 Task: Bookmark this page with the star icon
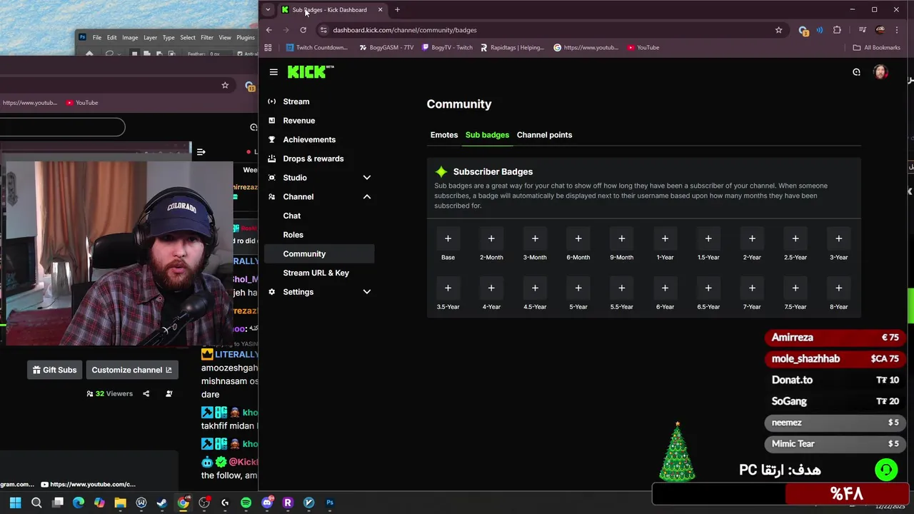[778, 30]
